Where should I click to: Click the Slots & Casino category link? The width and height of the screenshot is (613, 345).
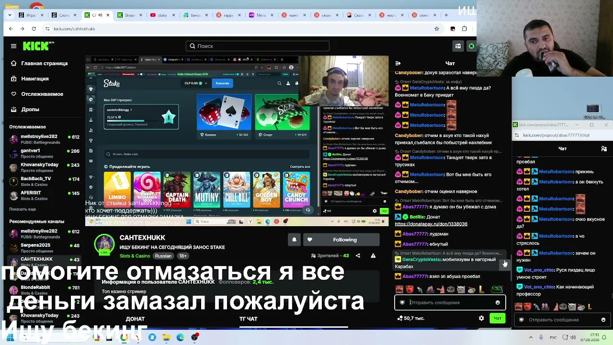coord(135,256)
